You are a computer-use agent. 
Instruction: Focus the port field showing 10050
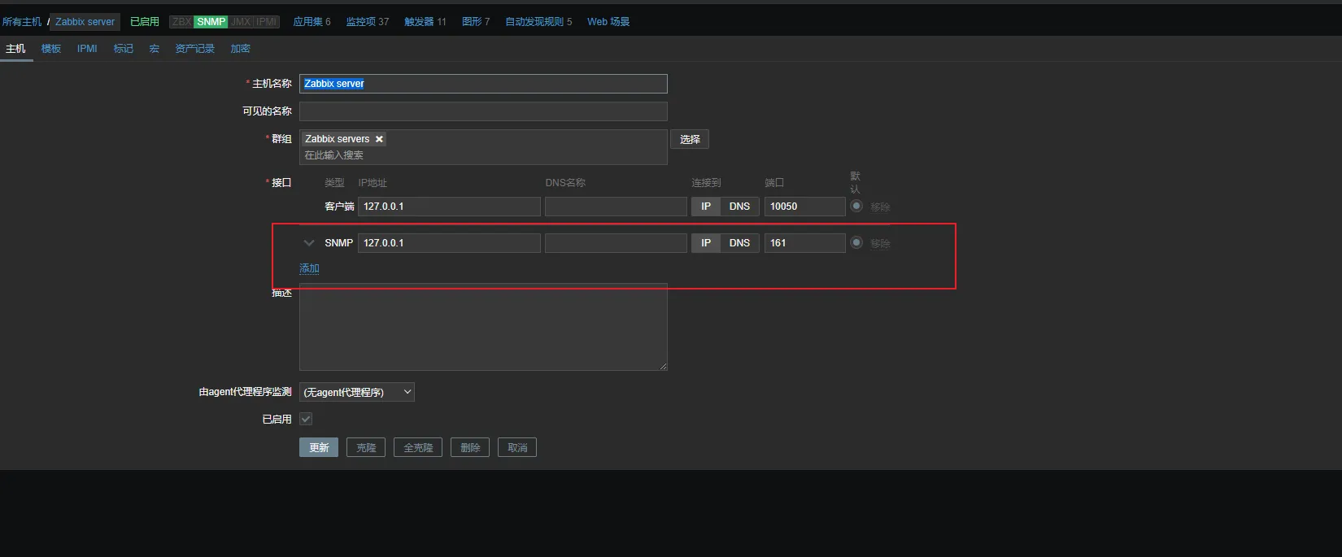[x=805, y=207]
